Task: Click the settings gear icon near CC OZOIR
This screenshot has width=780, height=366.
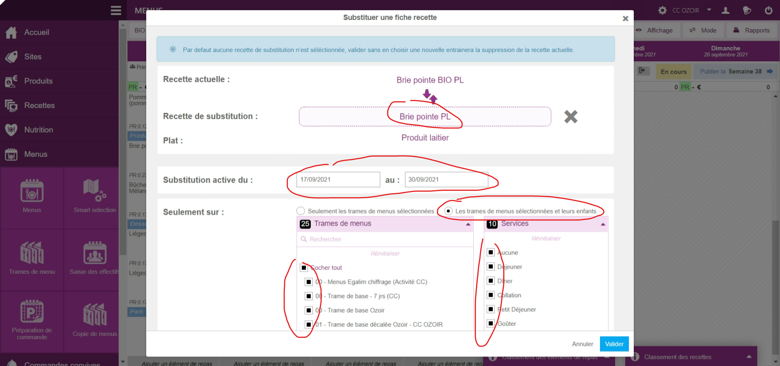Action: [x=662, y=10]
